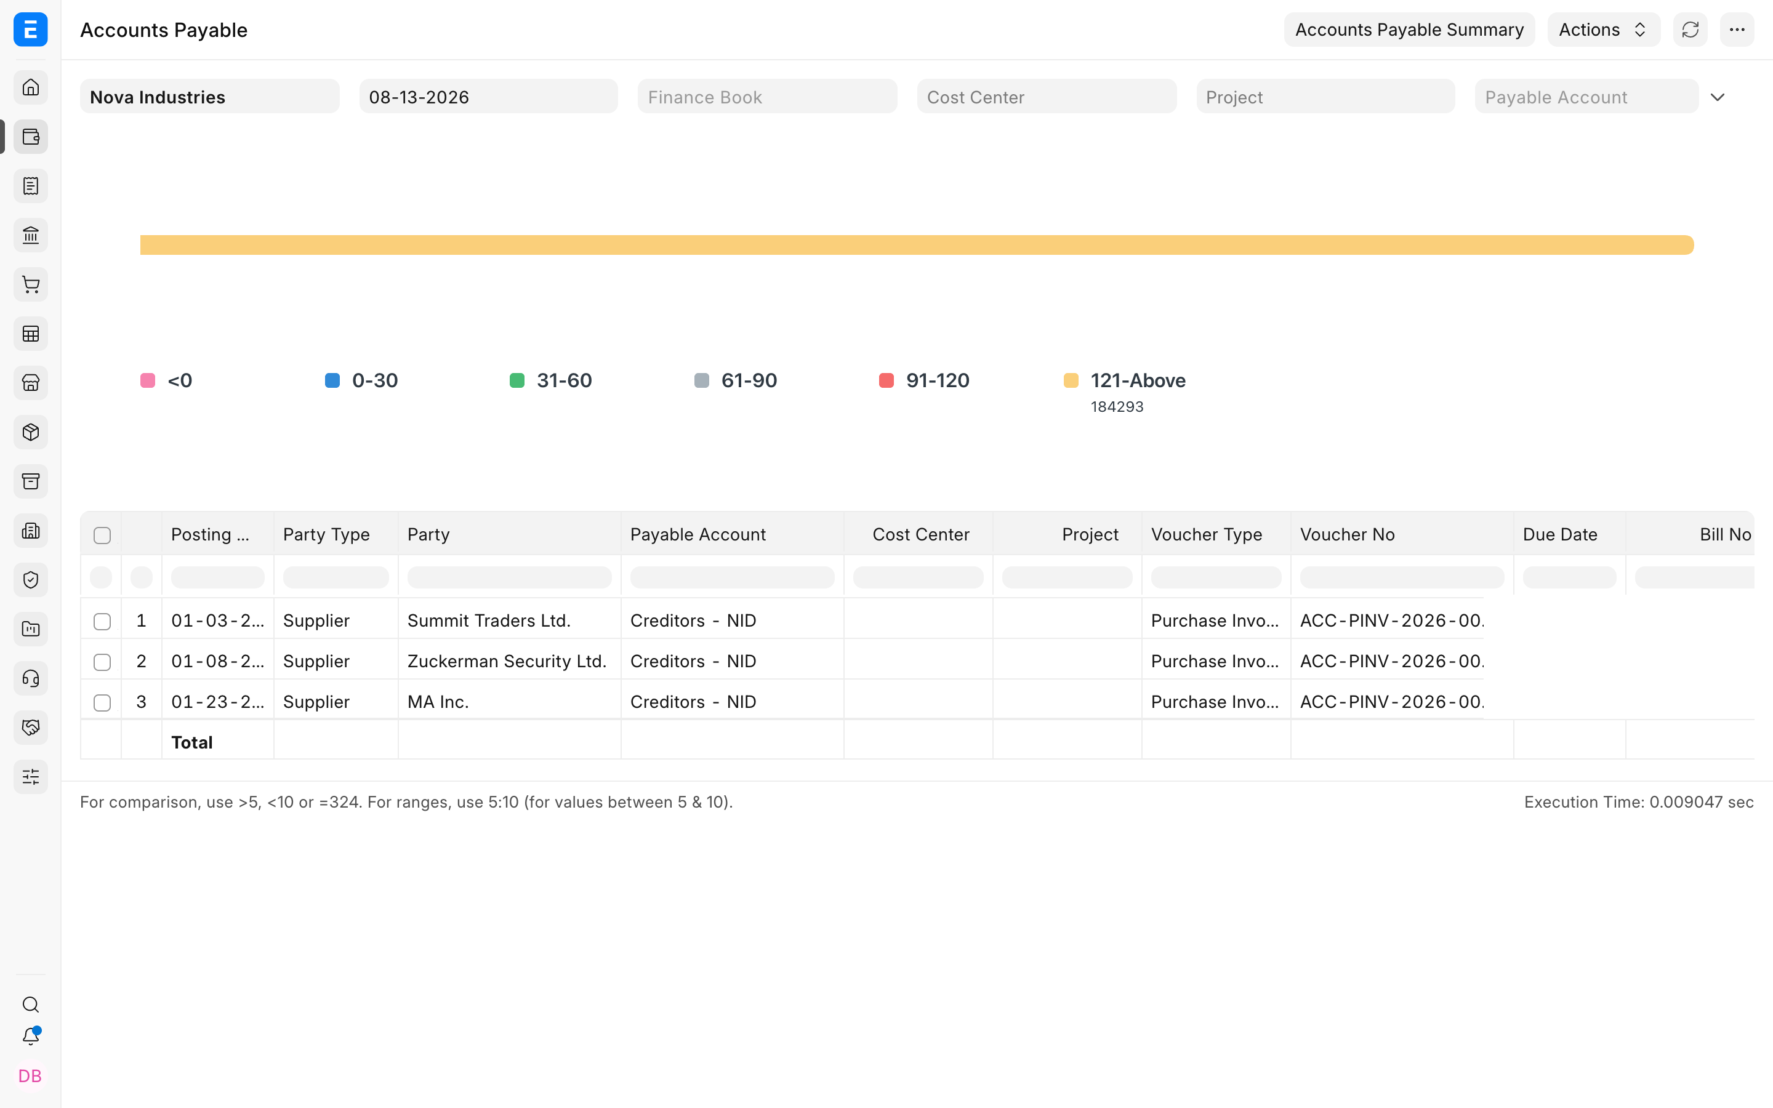Open Accounts Payable Summary report
Viewport: 1773px width, 1108px height.
tap(1409, 30)
